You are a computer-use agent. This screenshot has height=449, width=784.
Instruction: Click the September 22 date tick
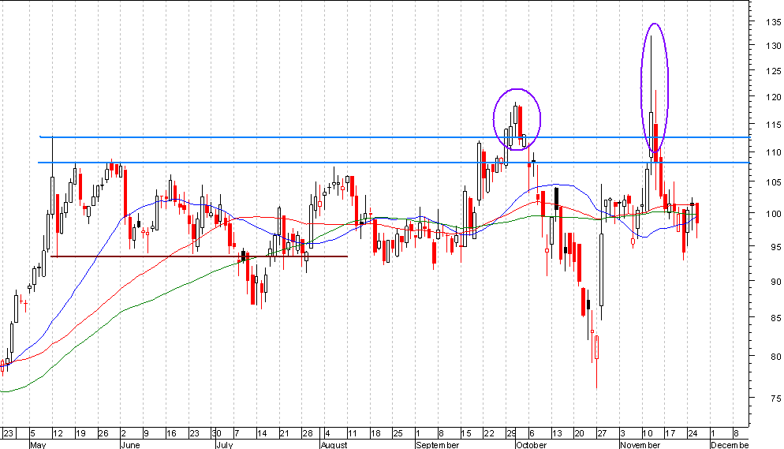pos(489,433)
